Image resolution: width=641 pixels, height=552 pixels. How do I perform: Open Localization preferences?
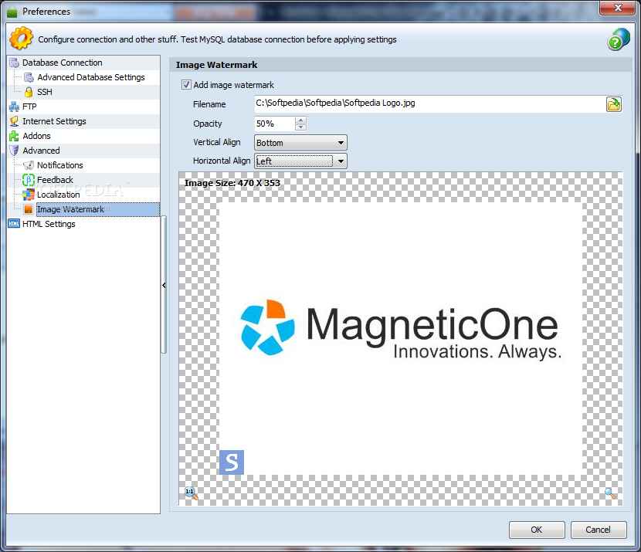click(59, 195)
